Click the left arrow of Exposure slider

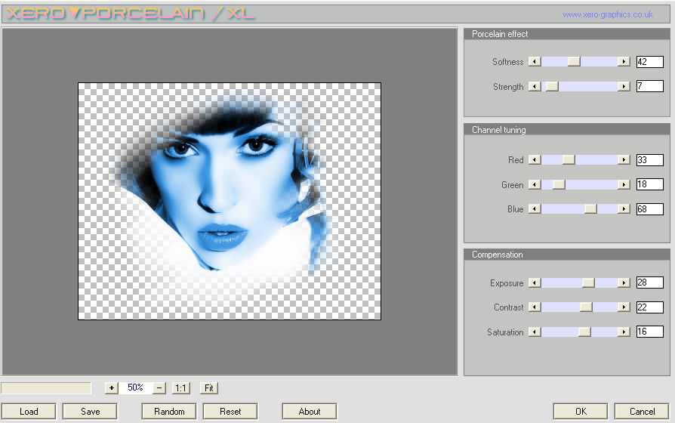click(535, 283)
